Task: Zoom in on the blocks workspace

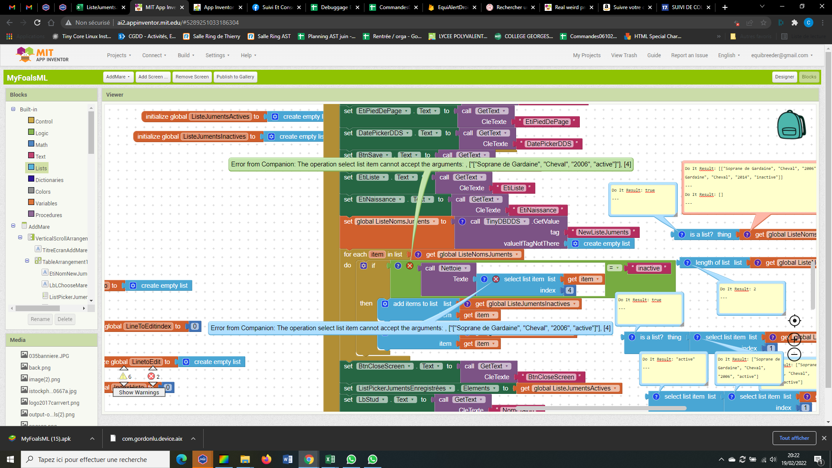Action: click(794, 339)
